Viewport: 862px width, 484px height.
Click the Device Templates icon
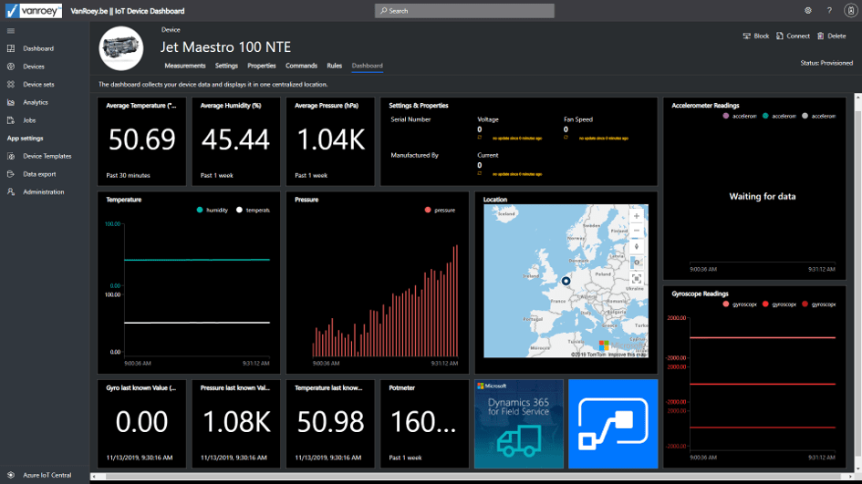(x=11, y=156)
